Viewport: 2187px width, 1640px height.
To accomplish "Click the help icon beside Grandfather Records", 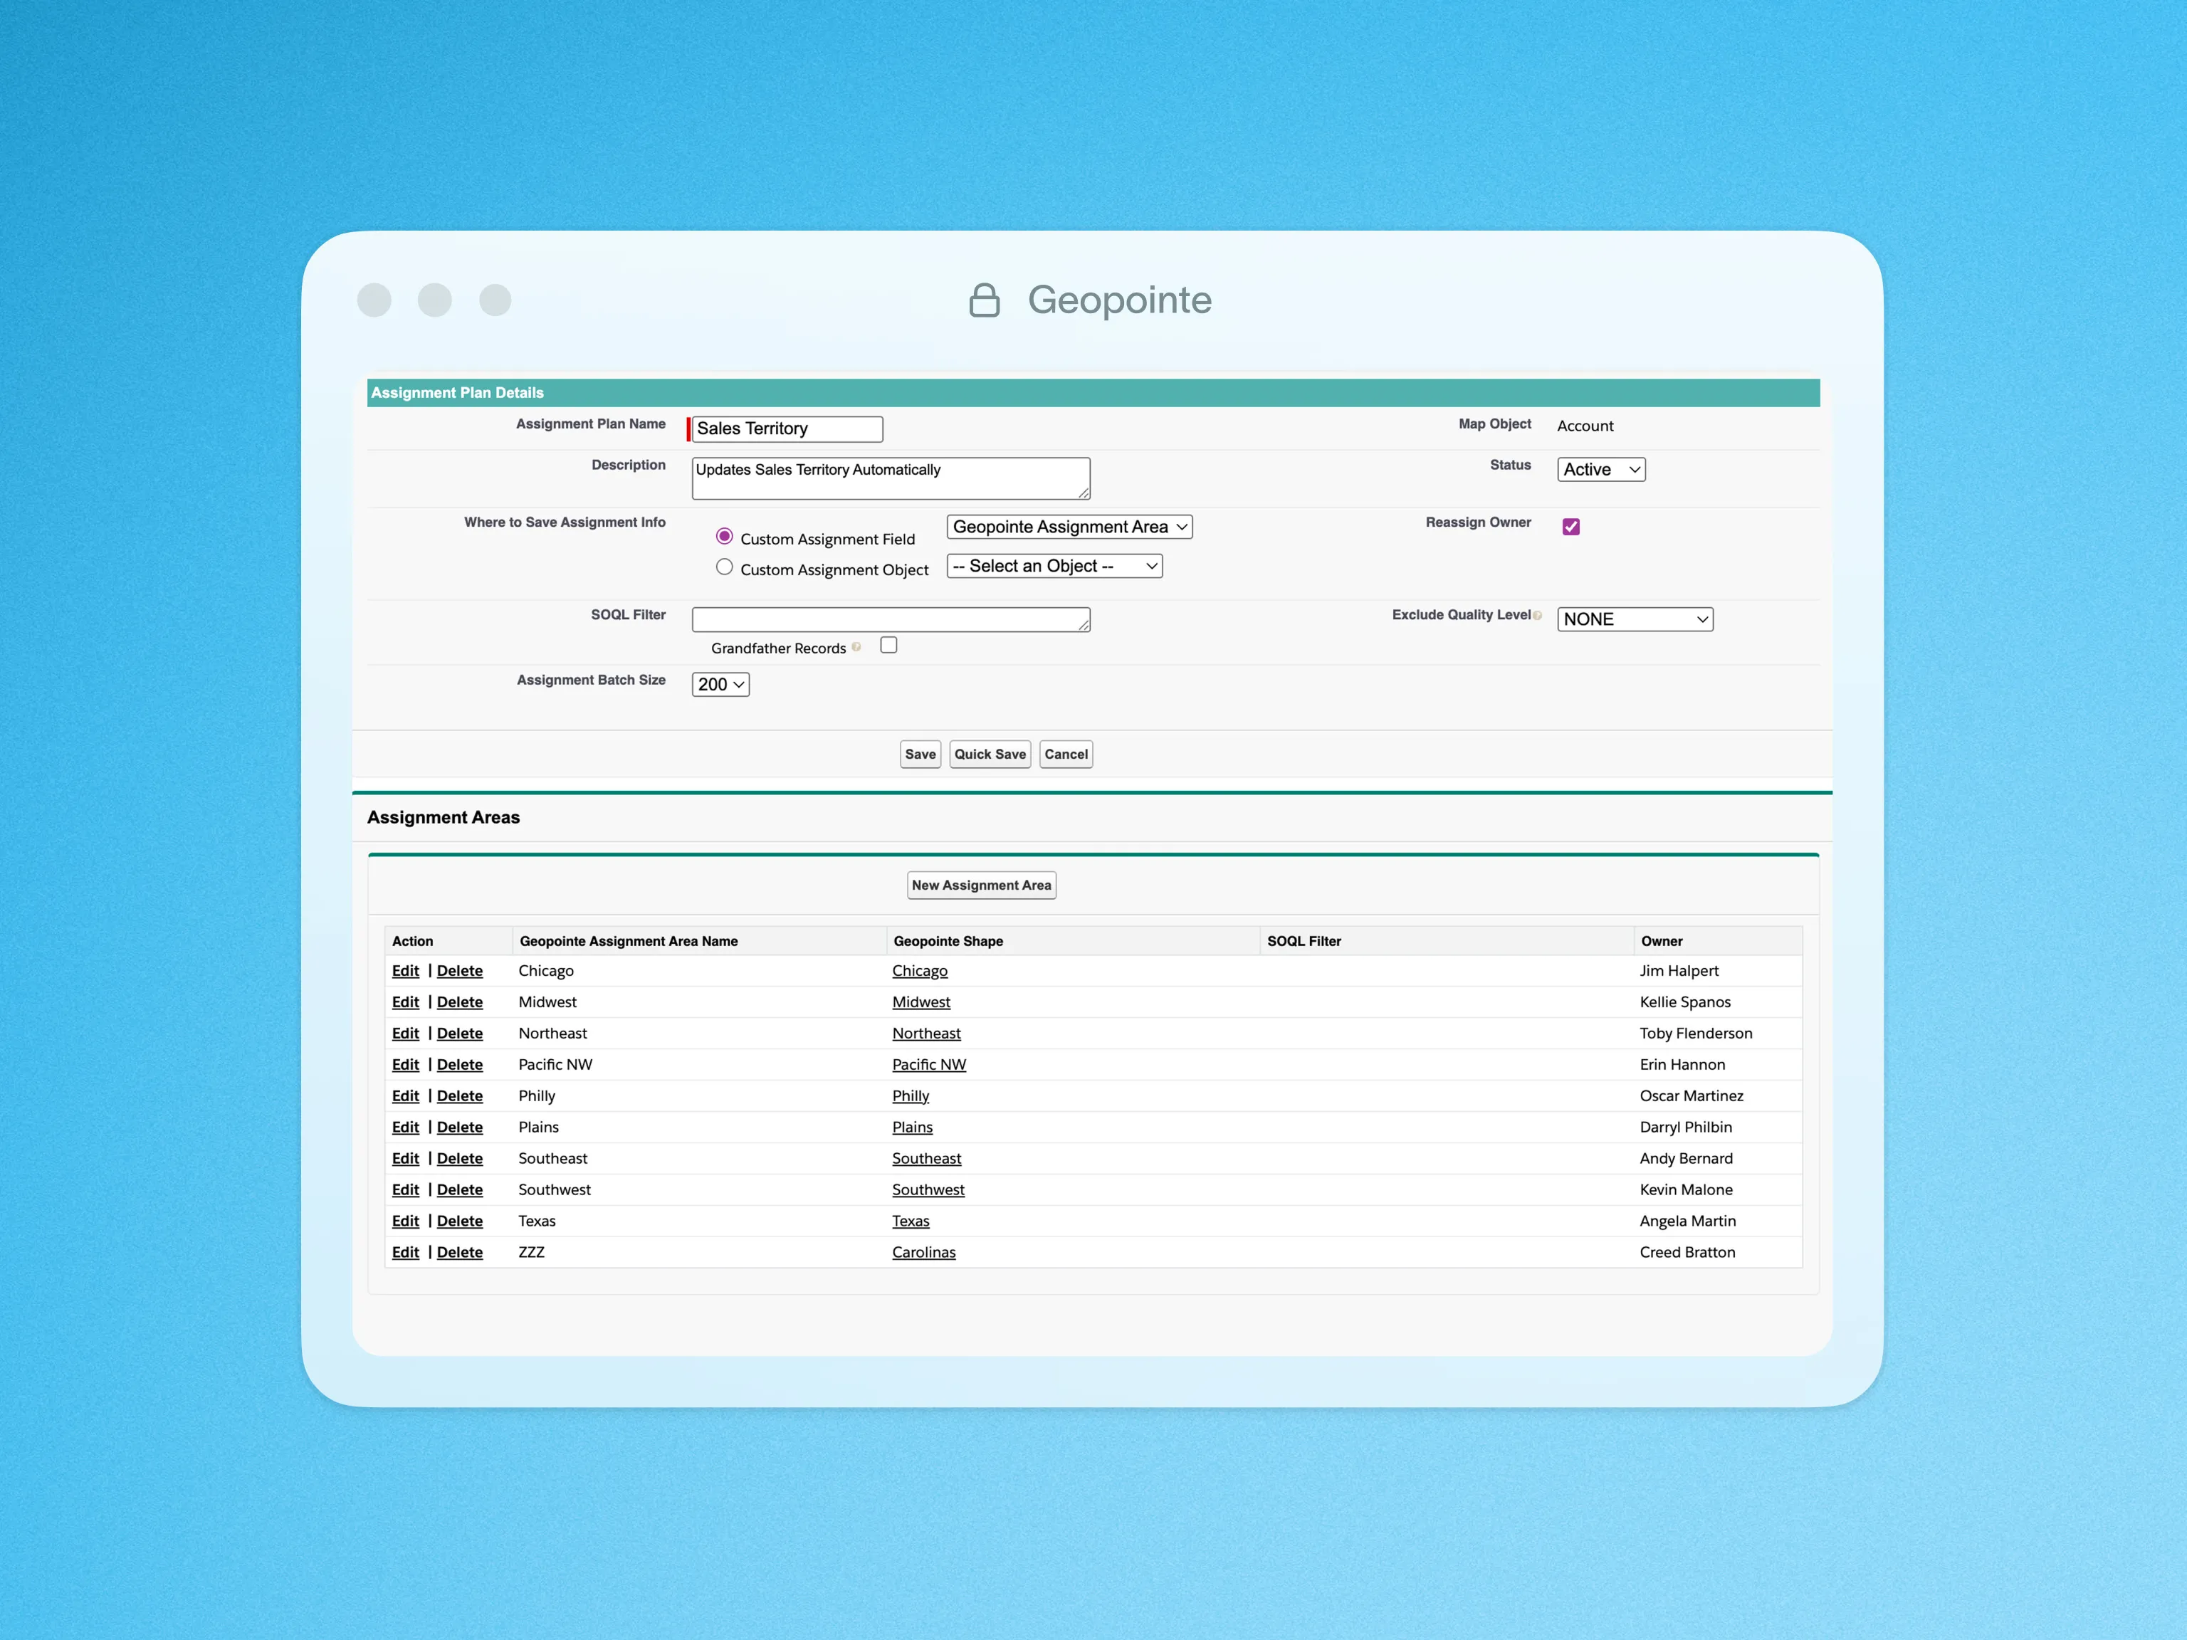I will 856,648.
